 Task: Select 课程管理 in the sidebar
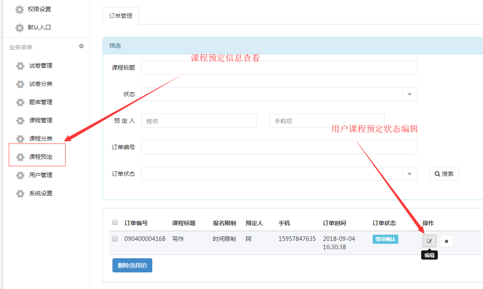[x=41, y=120]
